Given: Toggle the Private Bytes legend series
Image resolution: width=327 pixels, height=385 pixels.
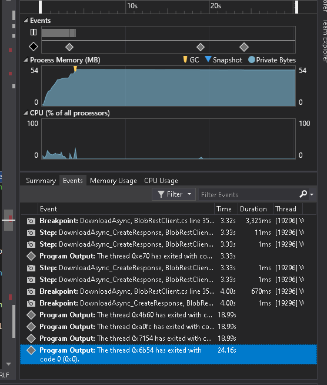Looking at the screenshot, I should (x=272, y=60).
